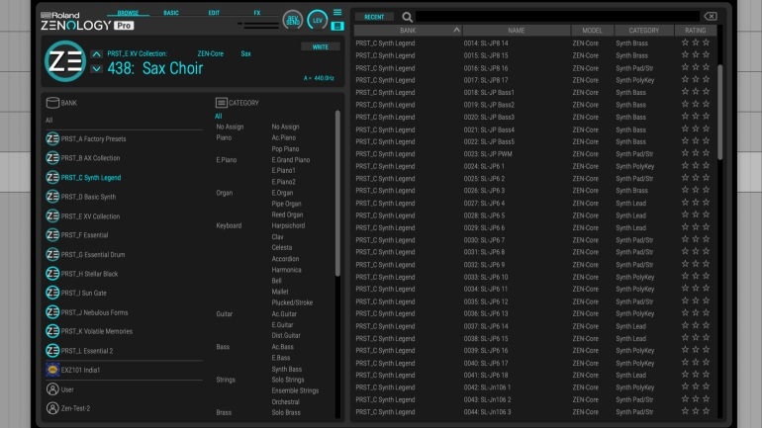
Task: Select tone 0033: SL-JP6 10
Action: click(486, 277)
